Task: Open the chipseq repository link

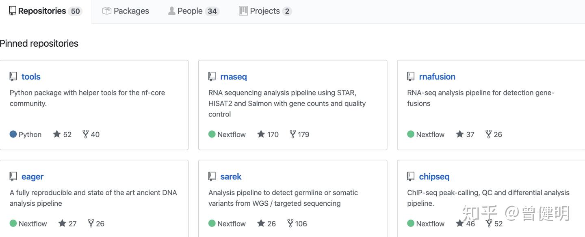Action: click(434, 177)
